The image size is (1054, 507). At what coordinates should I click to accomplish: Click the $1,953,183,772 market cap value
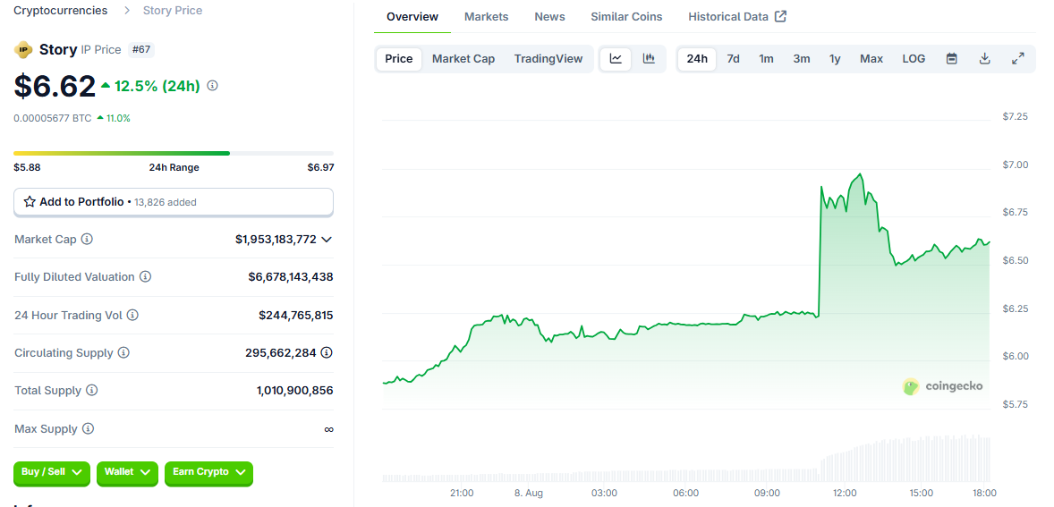click(276, 239)
